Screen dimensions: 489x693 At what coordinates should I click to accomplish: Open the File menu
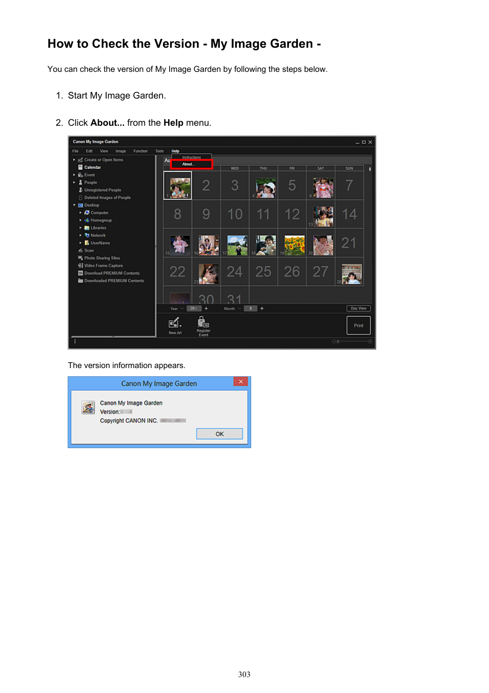(75, 151)
